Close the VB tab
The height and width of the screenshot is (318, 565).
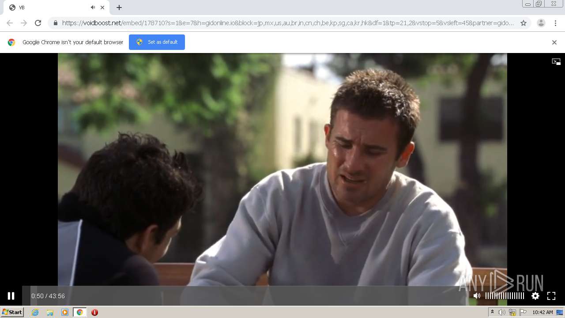coord(102,8)
